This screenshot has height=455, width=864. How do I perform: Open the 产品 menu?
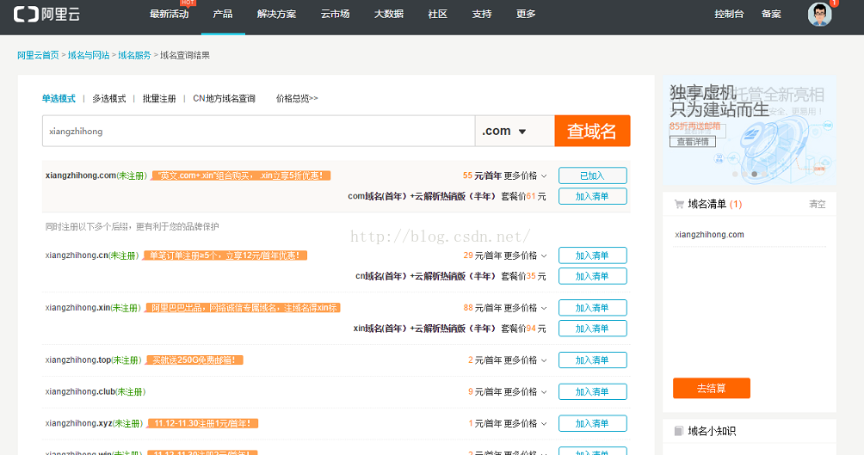point(223,15)
